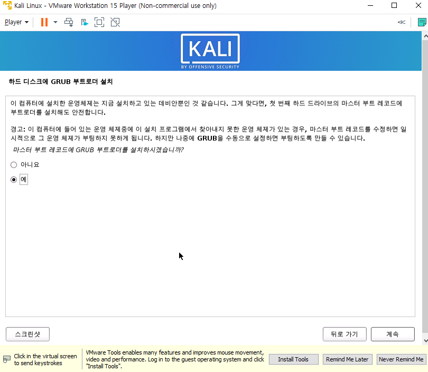428x372 pixels.
Task: Close the VMware Player window
Action: [418, 5]
